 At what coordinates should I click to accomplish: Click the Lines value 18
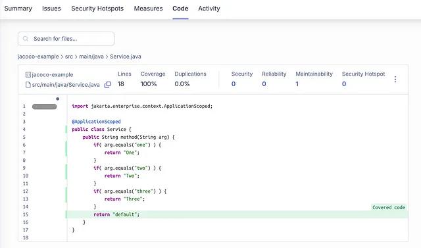tap(121, 84)
